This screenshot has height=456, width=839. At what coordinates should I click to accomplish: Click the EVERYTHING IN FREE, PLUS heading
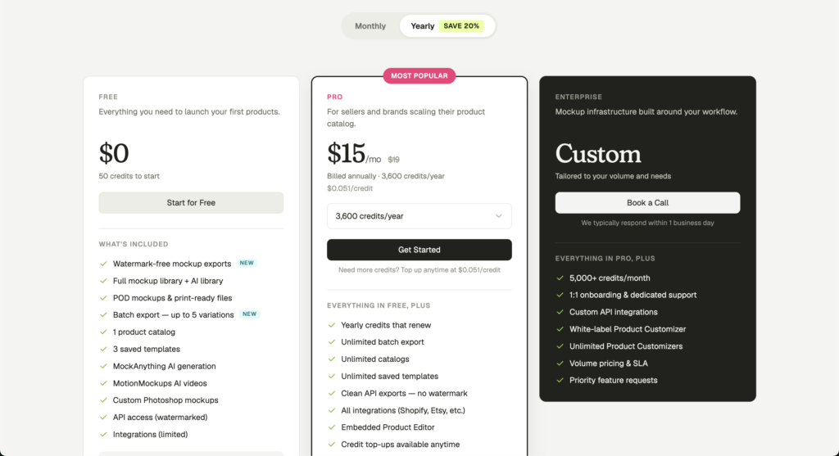coord(379,306)
